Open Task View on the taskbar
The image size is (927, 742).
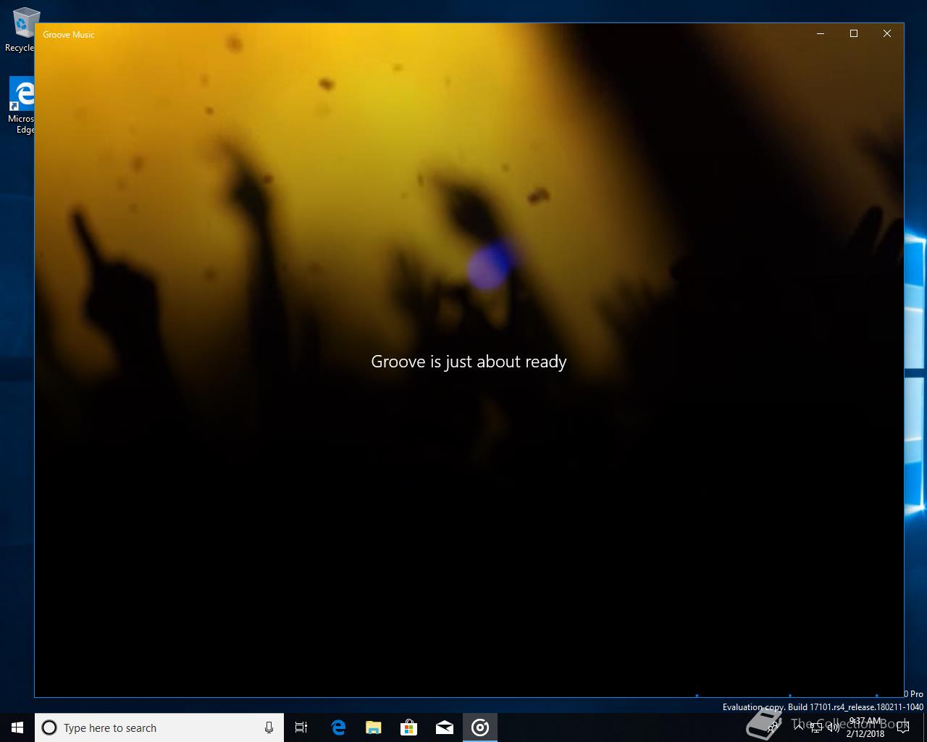301,728
